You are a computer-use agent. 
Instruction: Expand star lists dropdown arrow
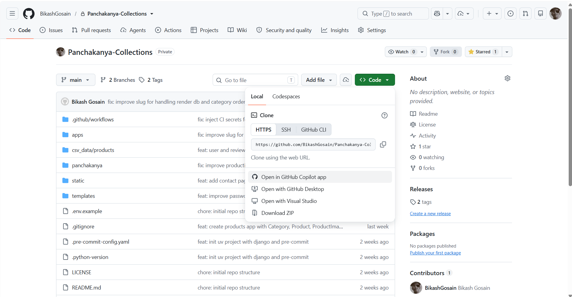coord(507,52)
